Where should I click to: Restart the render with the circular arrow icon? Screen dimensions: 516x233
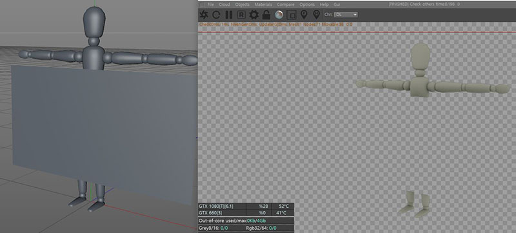216,15
